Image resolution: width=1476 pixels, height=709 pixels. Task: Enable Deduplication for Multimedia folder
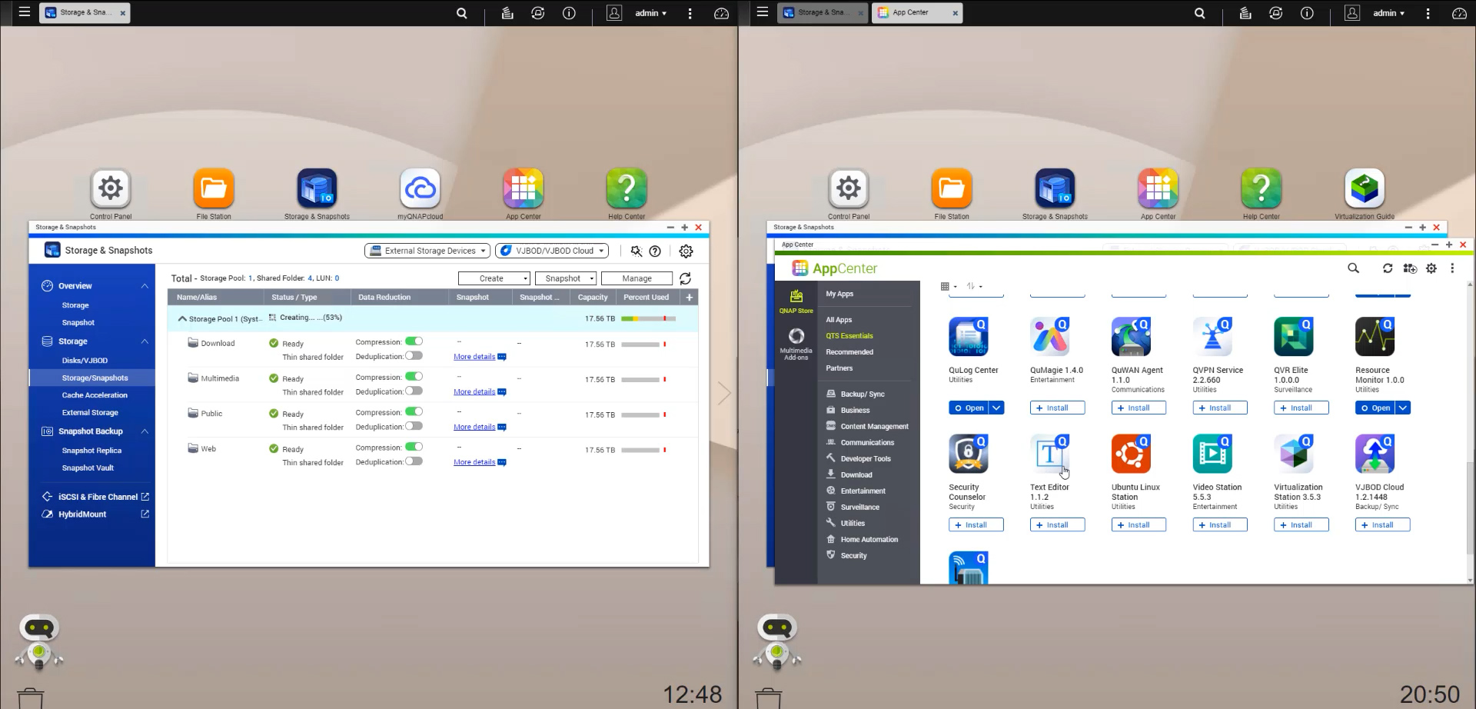414,391
